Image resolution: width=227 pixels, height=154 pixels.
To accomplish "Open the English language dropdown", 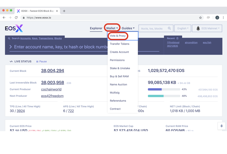I will [x=183, y=28].
